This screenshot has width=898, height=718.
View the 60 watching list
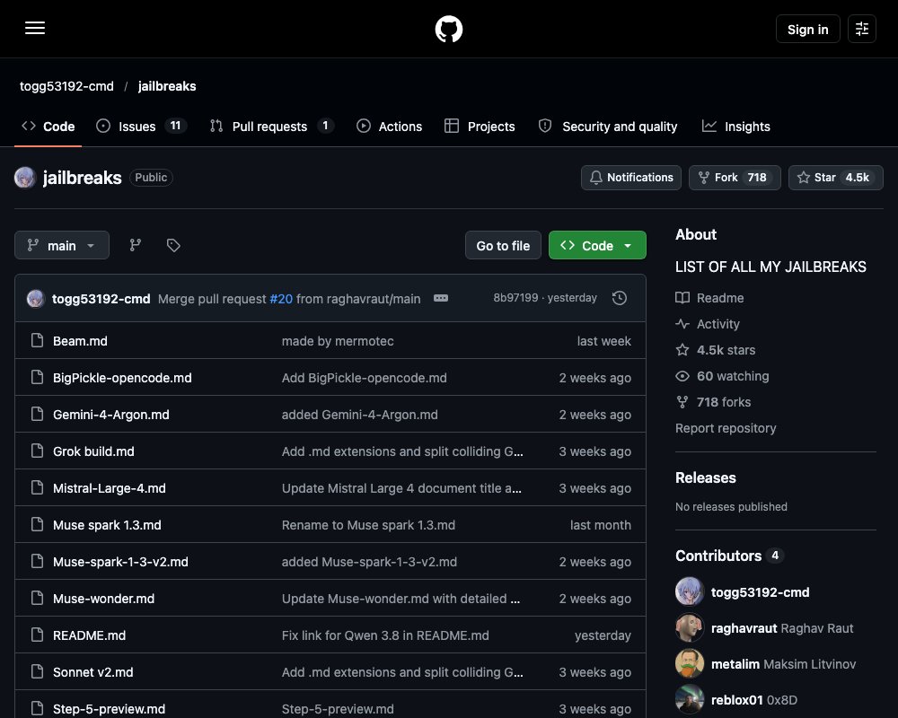[x=722, y=376]
